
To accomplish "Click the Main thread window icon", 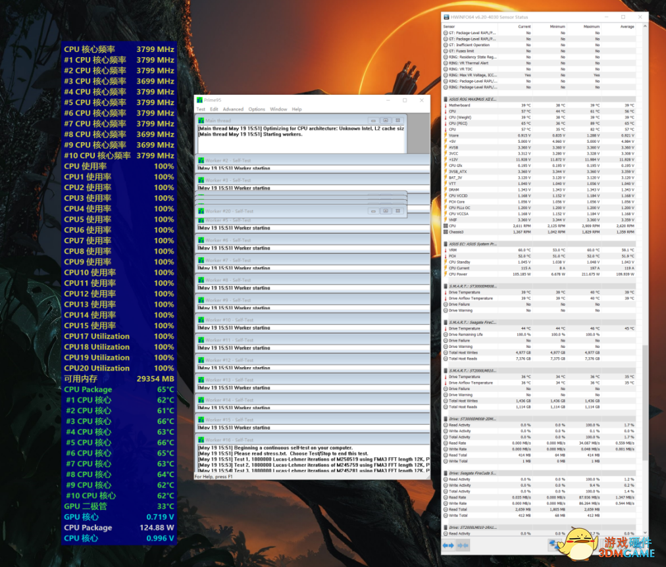I will (201, 120).
